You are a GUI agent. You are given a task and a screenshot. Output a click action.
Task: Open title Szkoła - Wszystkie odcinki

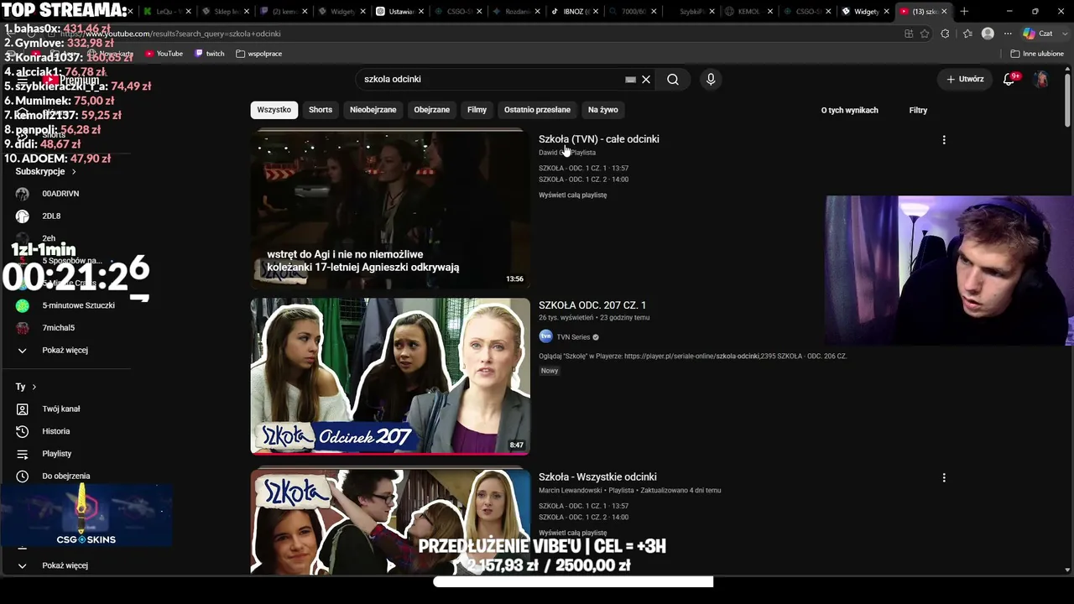[x=597, y=477]
